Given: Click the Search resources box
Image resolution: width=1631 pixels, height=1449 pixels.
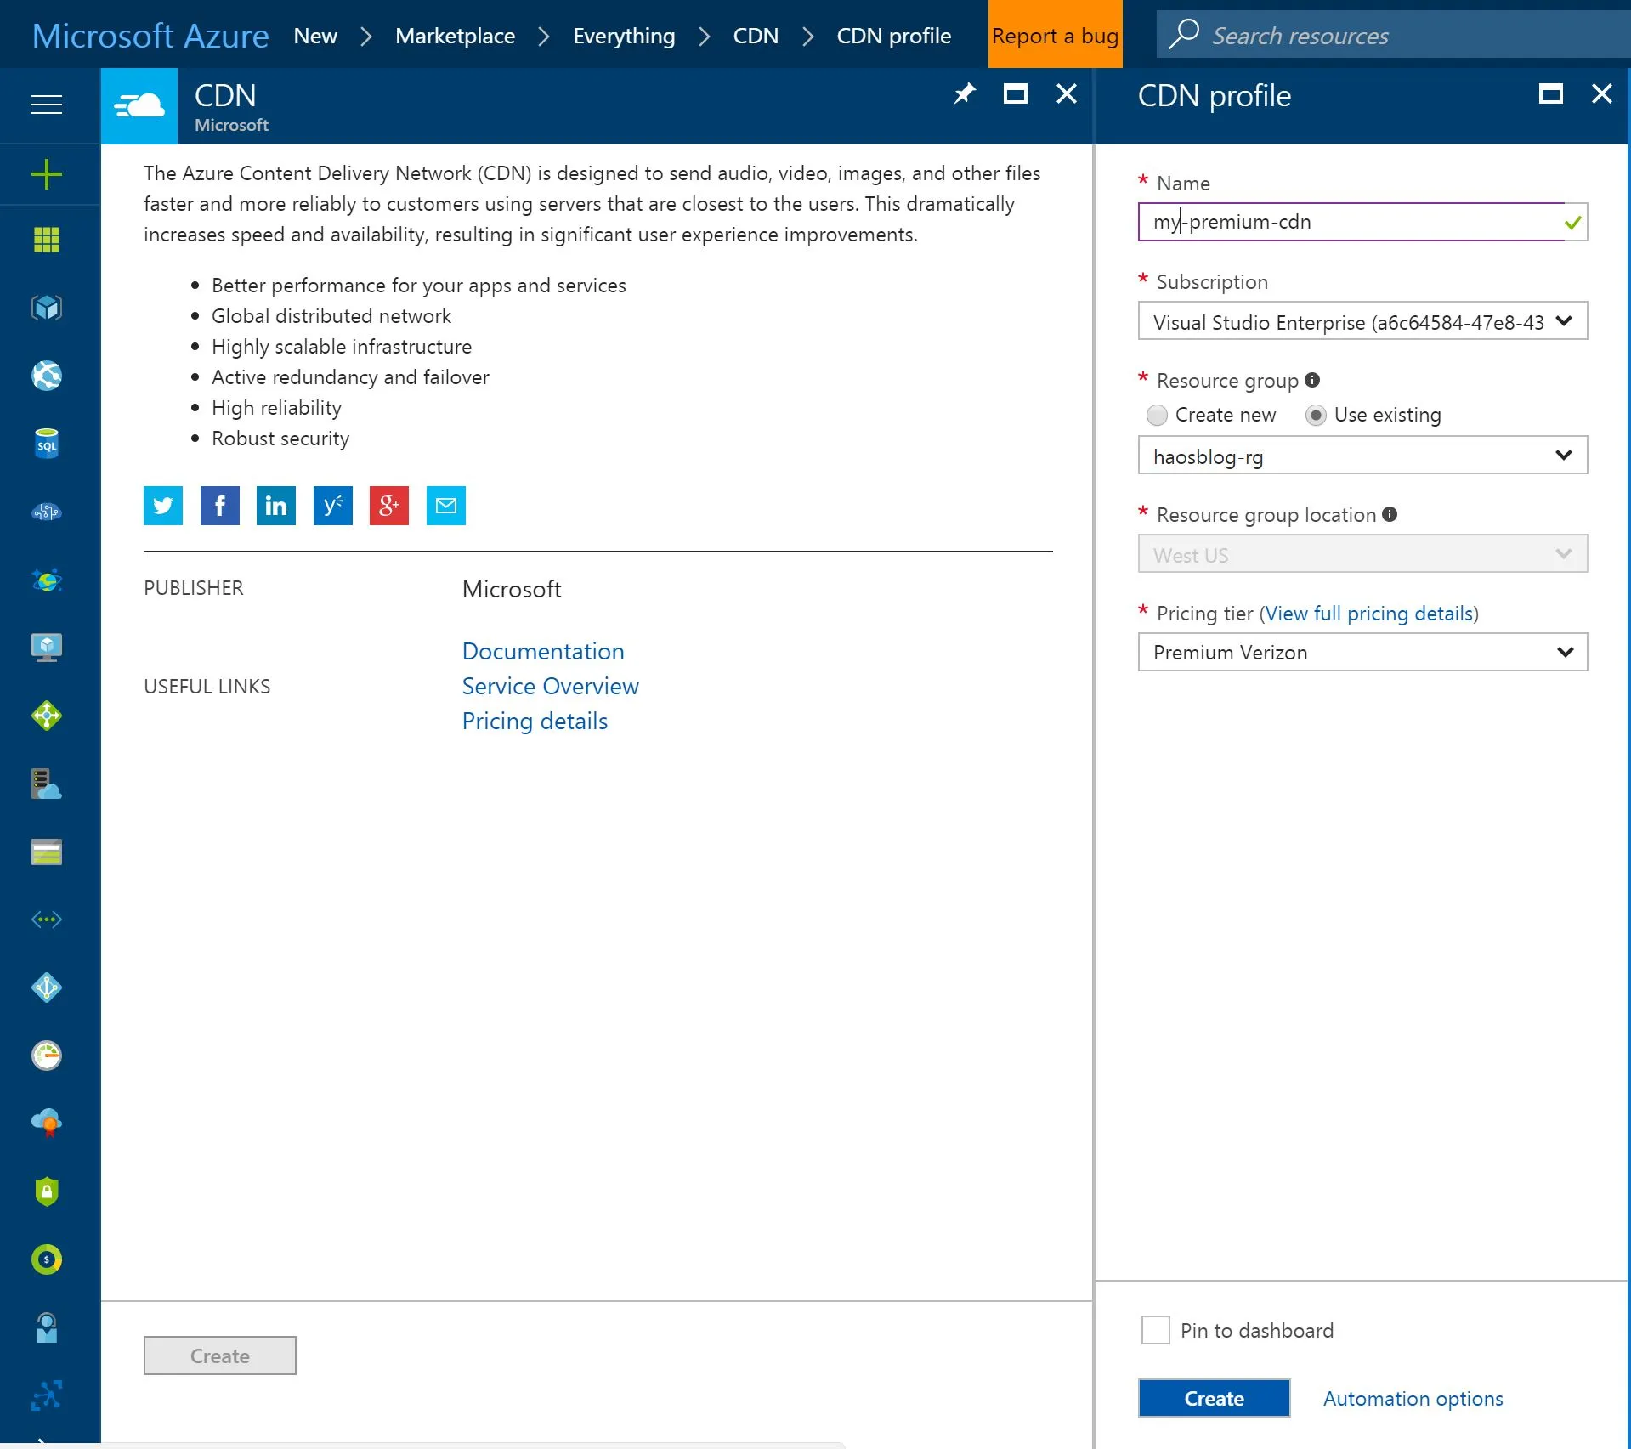Looking at the screenshot, I should pos(1393,35).
